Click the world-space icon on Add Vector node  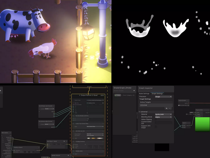64,141
